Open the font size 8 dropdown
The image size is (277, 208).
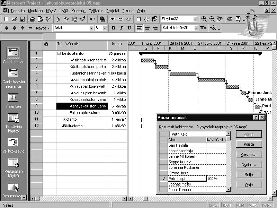(105, 28)
